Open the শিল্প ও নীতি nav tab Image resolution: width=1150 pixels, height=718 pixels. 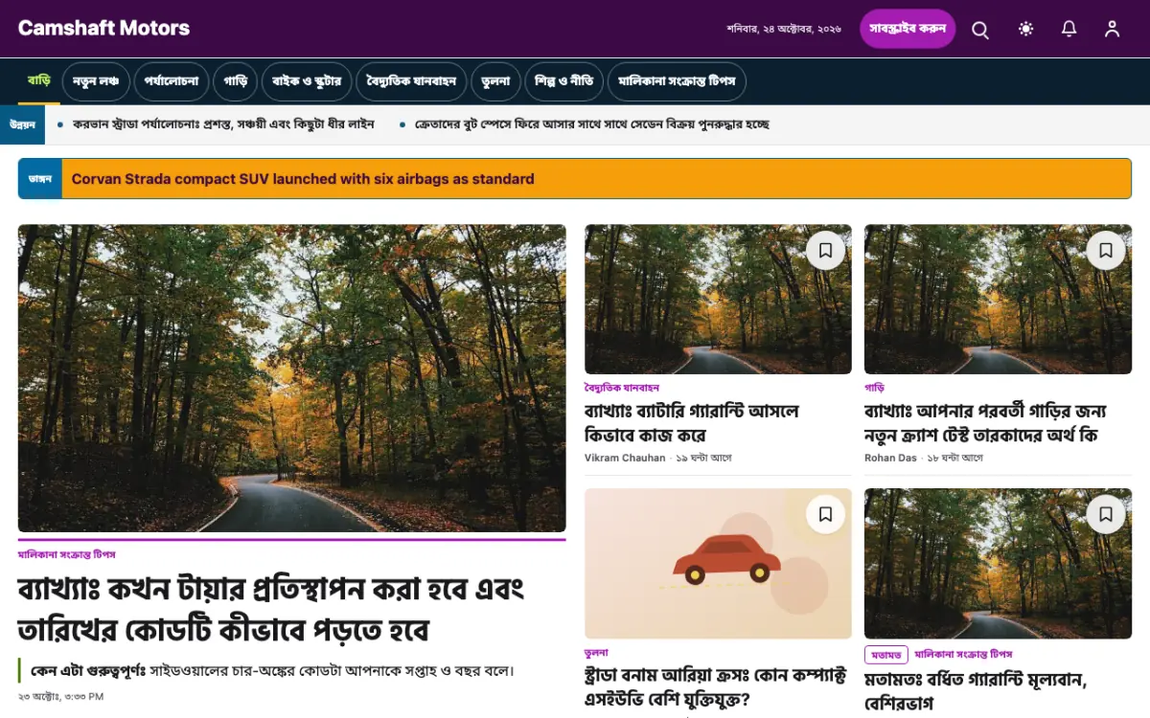tap(564, 82)
